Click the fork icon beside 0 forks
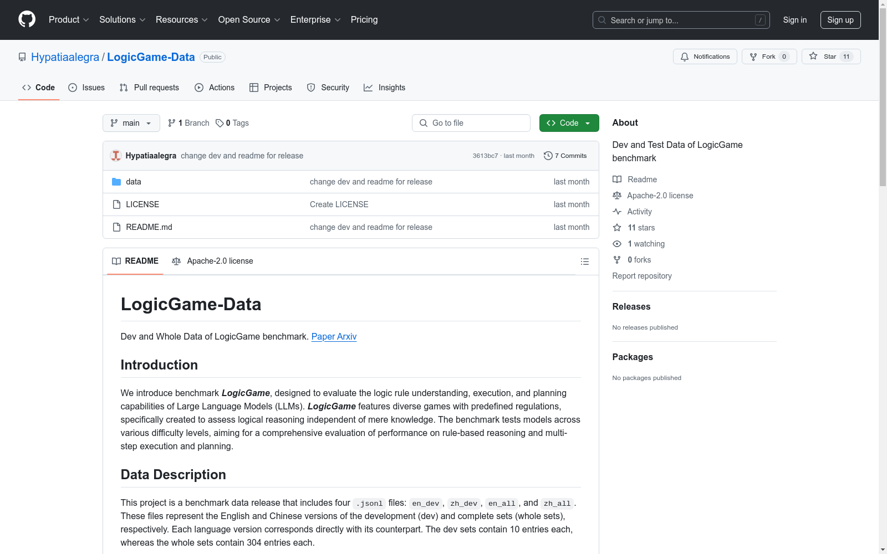The image size is (887, 554). point(617,260)
